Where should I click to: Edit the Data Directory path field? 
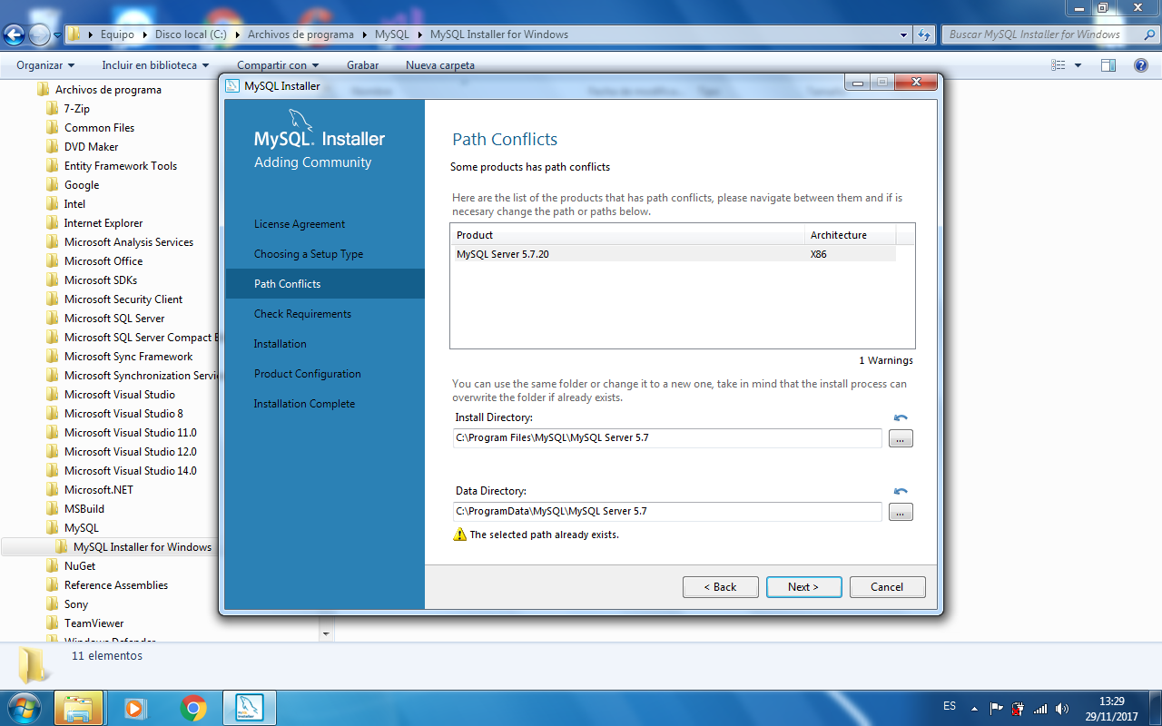(x=667, y=512)
